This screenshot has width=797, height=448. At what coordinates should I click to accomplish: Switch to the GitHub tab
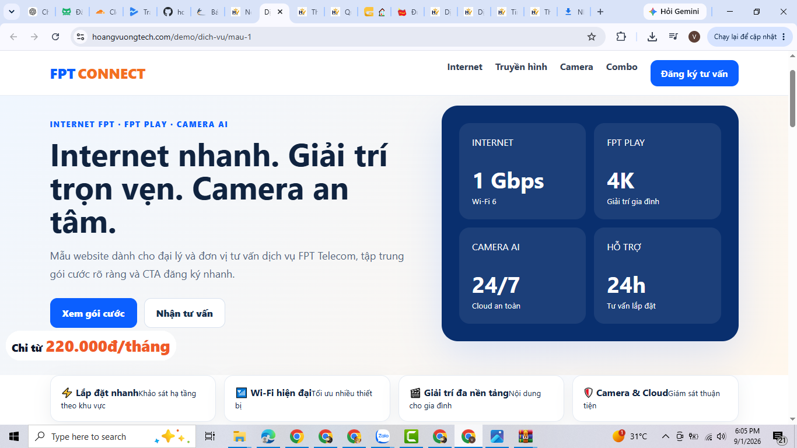point(174,12)
